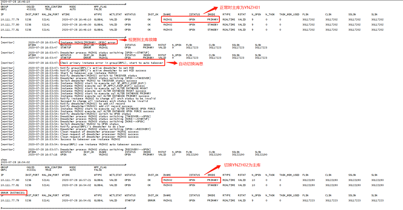Click the timestamp 2020-07-28 16:46:10 at the very top
403x210 pixels.
tap(15, 2)
